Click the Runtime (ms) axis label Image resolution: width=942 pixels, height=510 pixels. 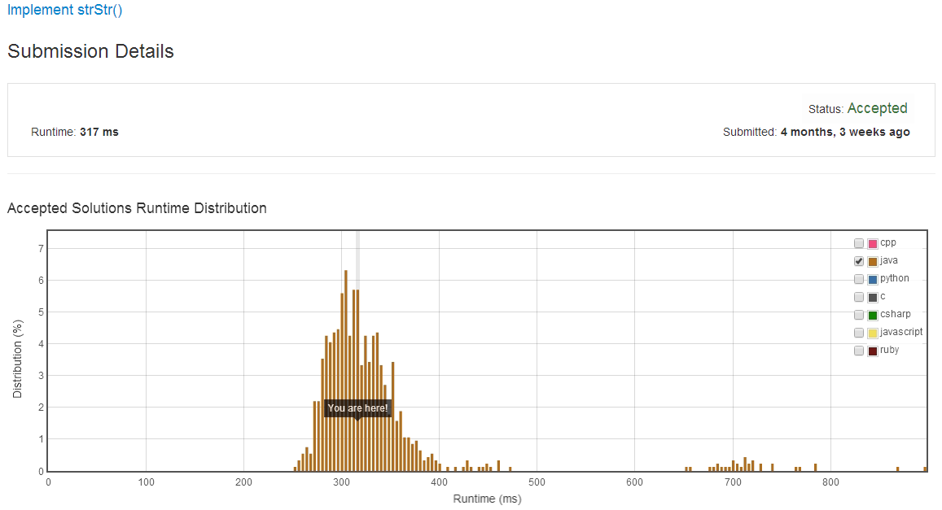[x=487, y=499]
